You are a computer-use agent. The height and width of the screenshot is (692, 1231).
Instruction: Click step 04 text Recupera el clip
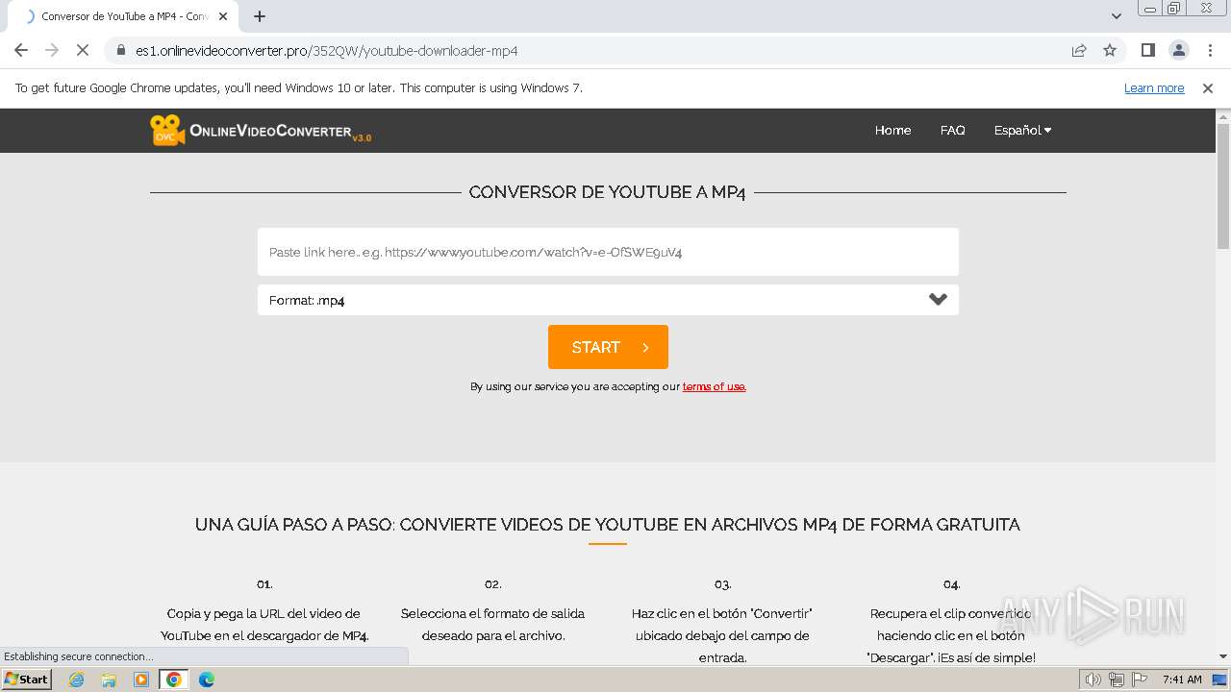[x=951, y=635]
